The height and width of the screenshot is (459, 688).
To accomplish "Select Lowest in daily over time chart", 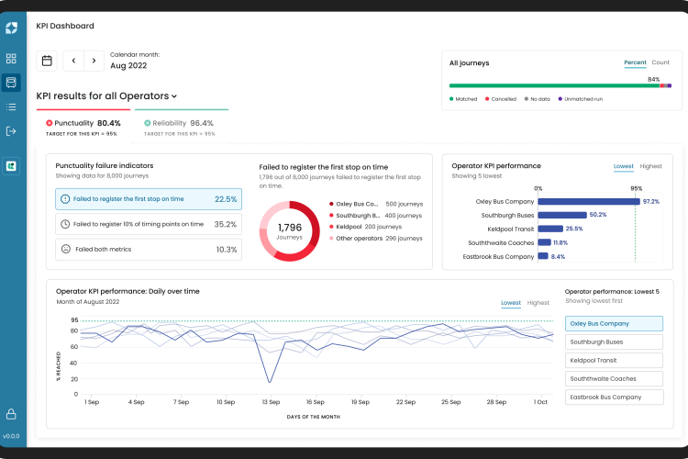I will pos(511,303).
